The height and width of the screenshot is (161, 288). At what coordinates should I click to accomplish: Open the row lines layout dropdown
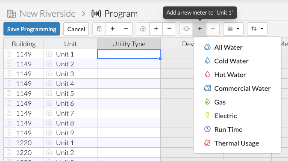(233, 29)
